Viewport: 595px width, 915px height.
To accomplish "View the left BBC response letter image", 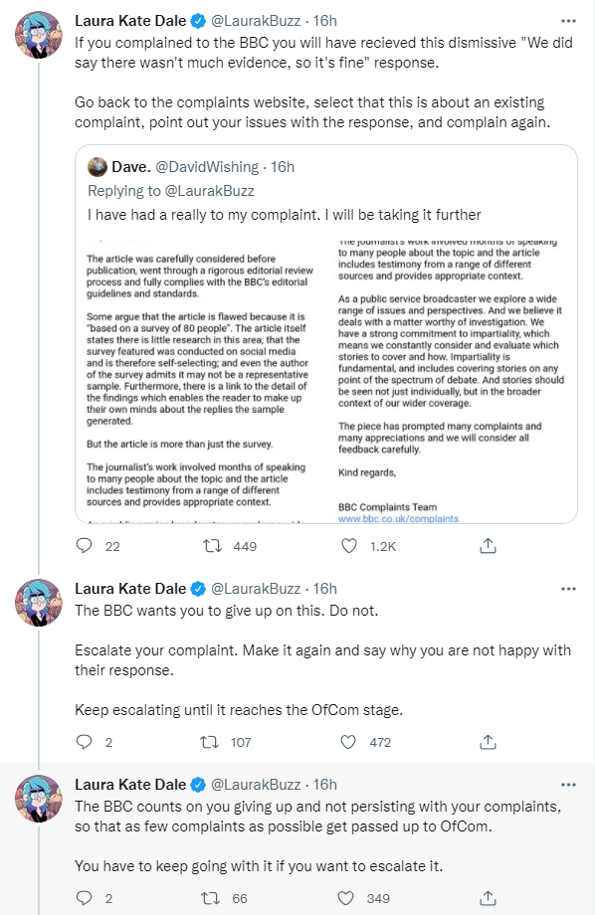I will [200, 380].
